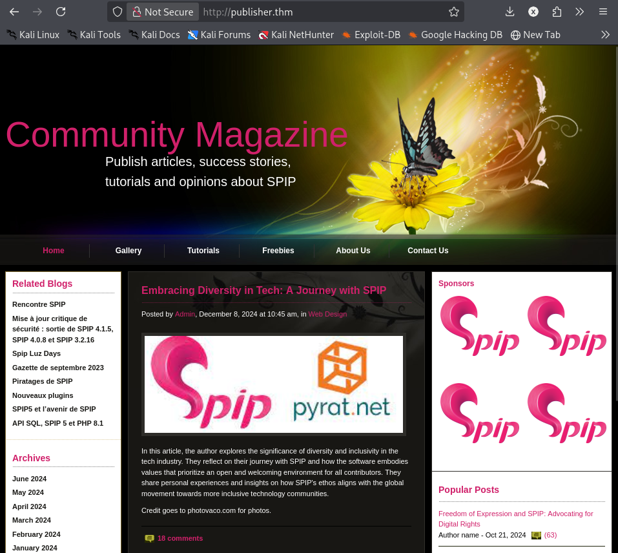618x553 pixels.
Task: Open the extensions puzzle piece icon
Action: (x=557, y=12)
